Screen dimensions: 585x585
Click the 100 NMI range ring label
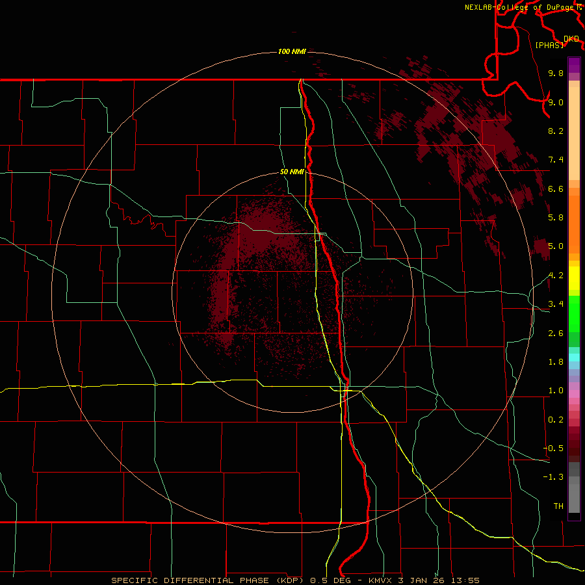pos(292,51)
